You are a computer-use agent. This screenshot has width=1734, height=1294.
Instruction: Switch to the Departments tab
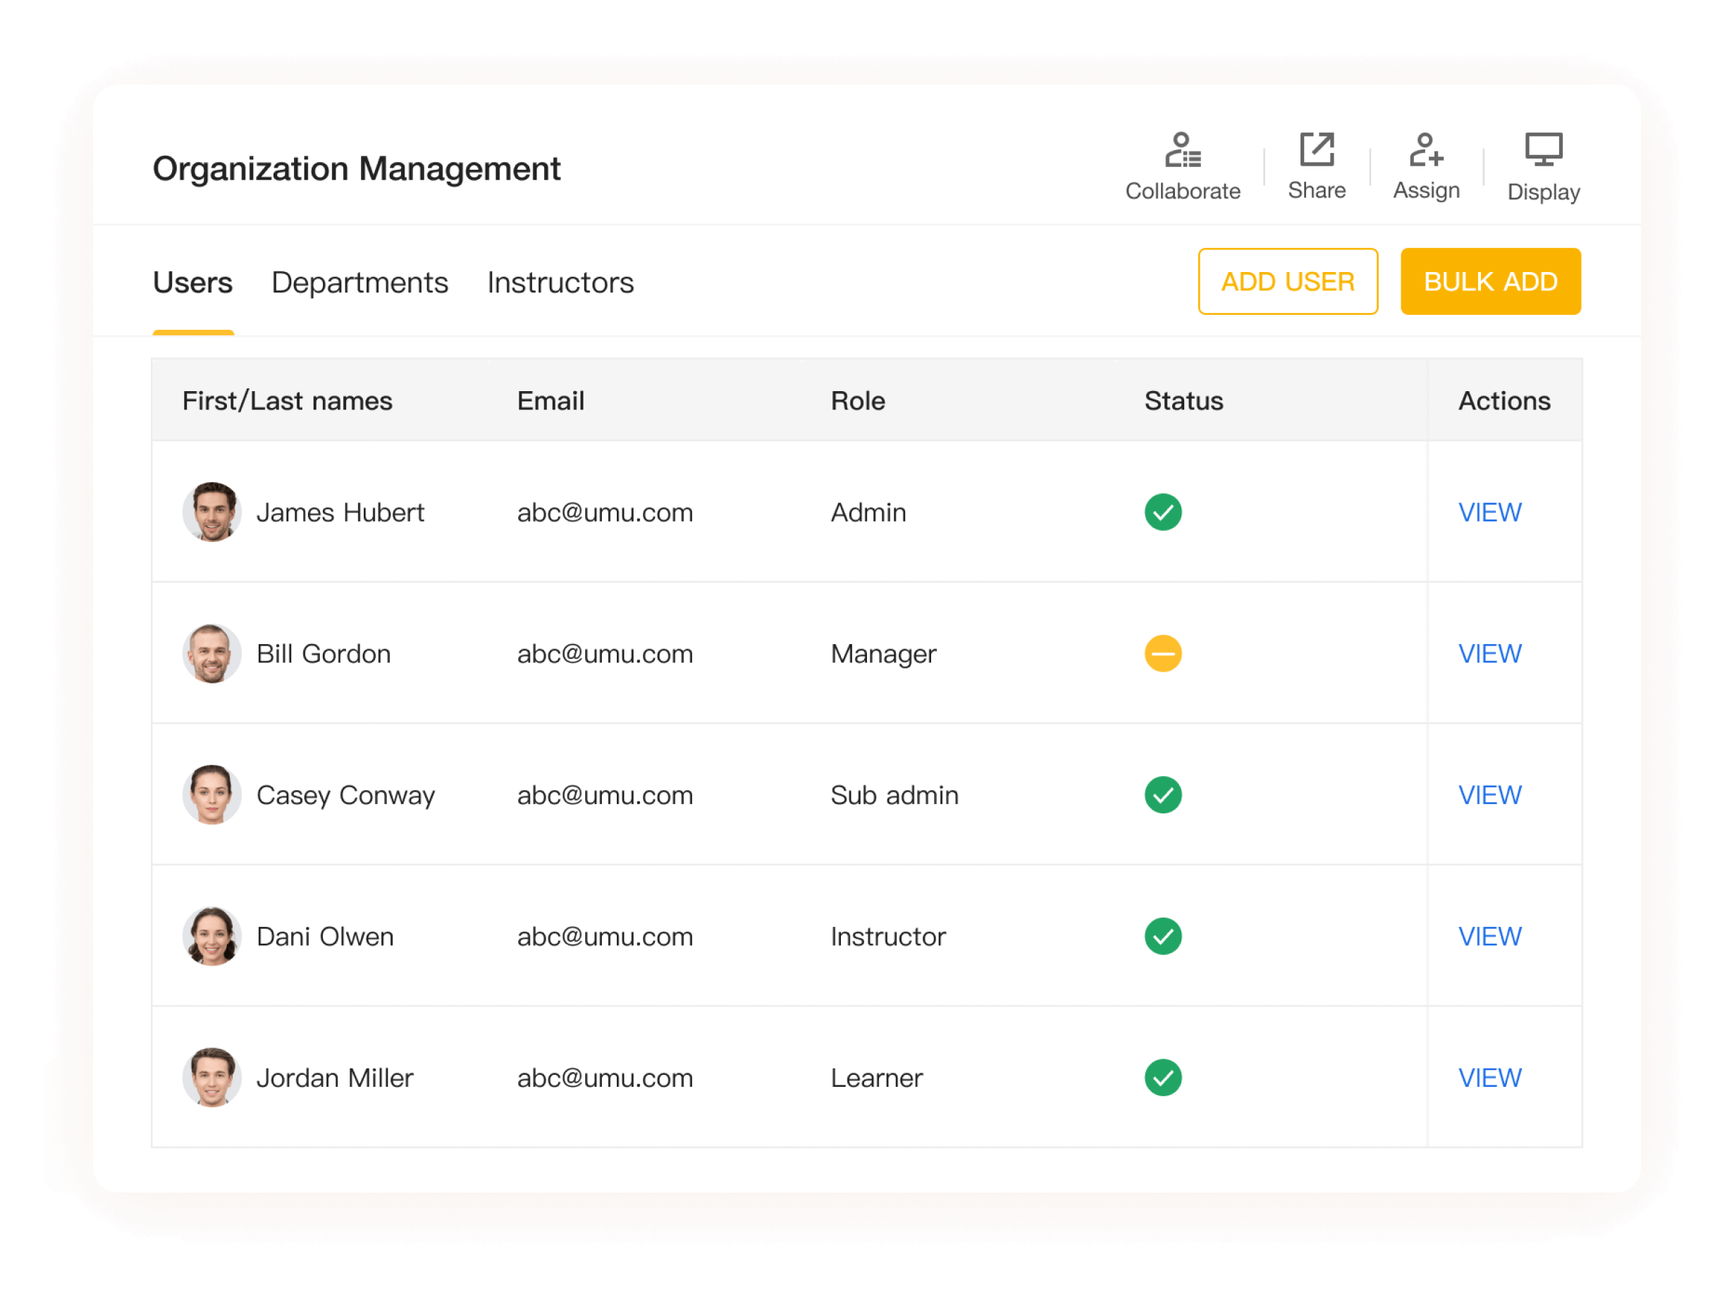coord(359,283)
